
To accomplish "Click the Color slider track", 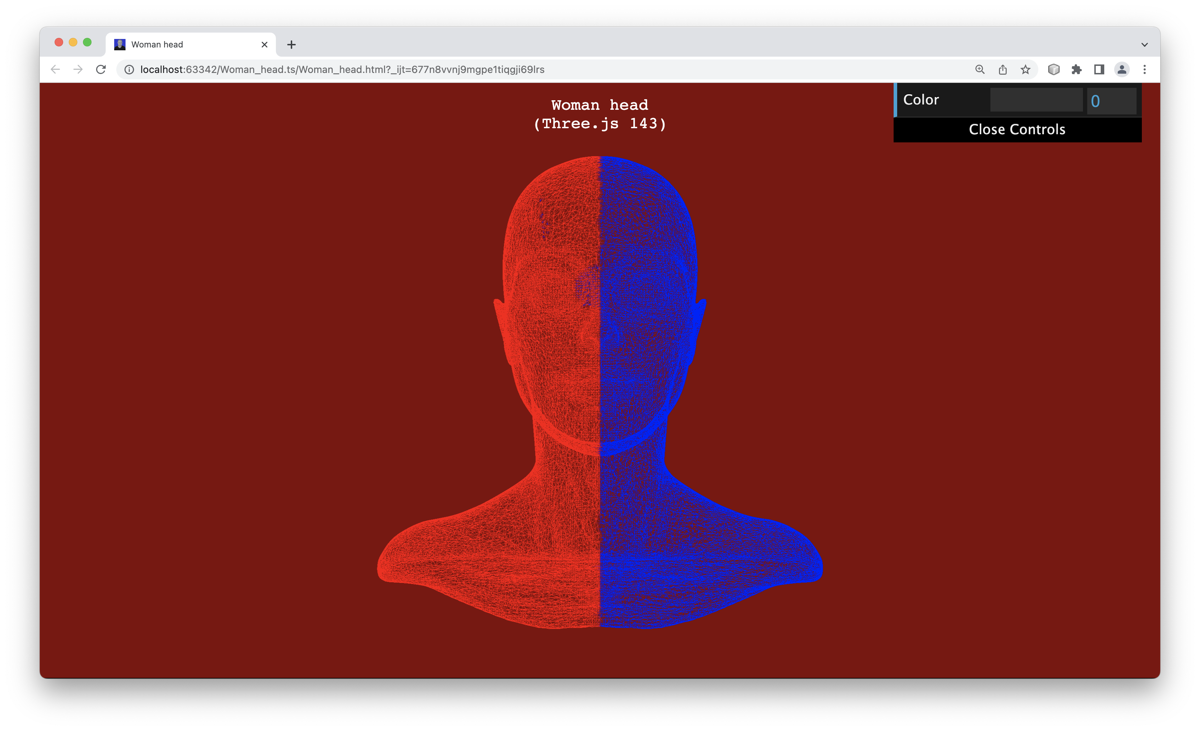I will pyautogui.click(x=1037, y=100).
